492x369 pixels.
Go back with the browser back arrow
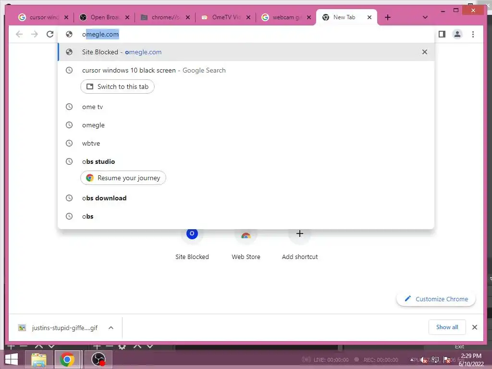(19, 34)
